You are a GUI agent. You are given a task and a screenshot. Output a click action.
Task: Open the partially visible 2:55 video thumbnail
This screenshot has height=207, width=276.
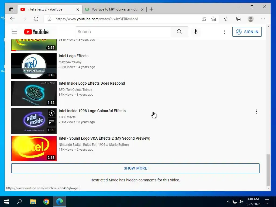click(34, 45)
